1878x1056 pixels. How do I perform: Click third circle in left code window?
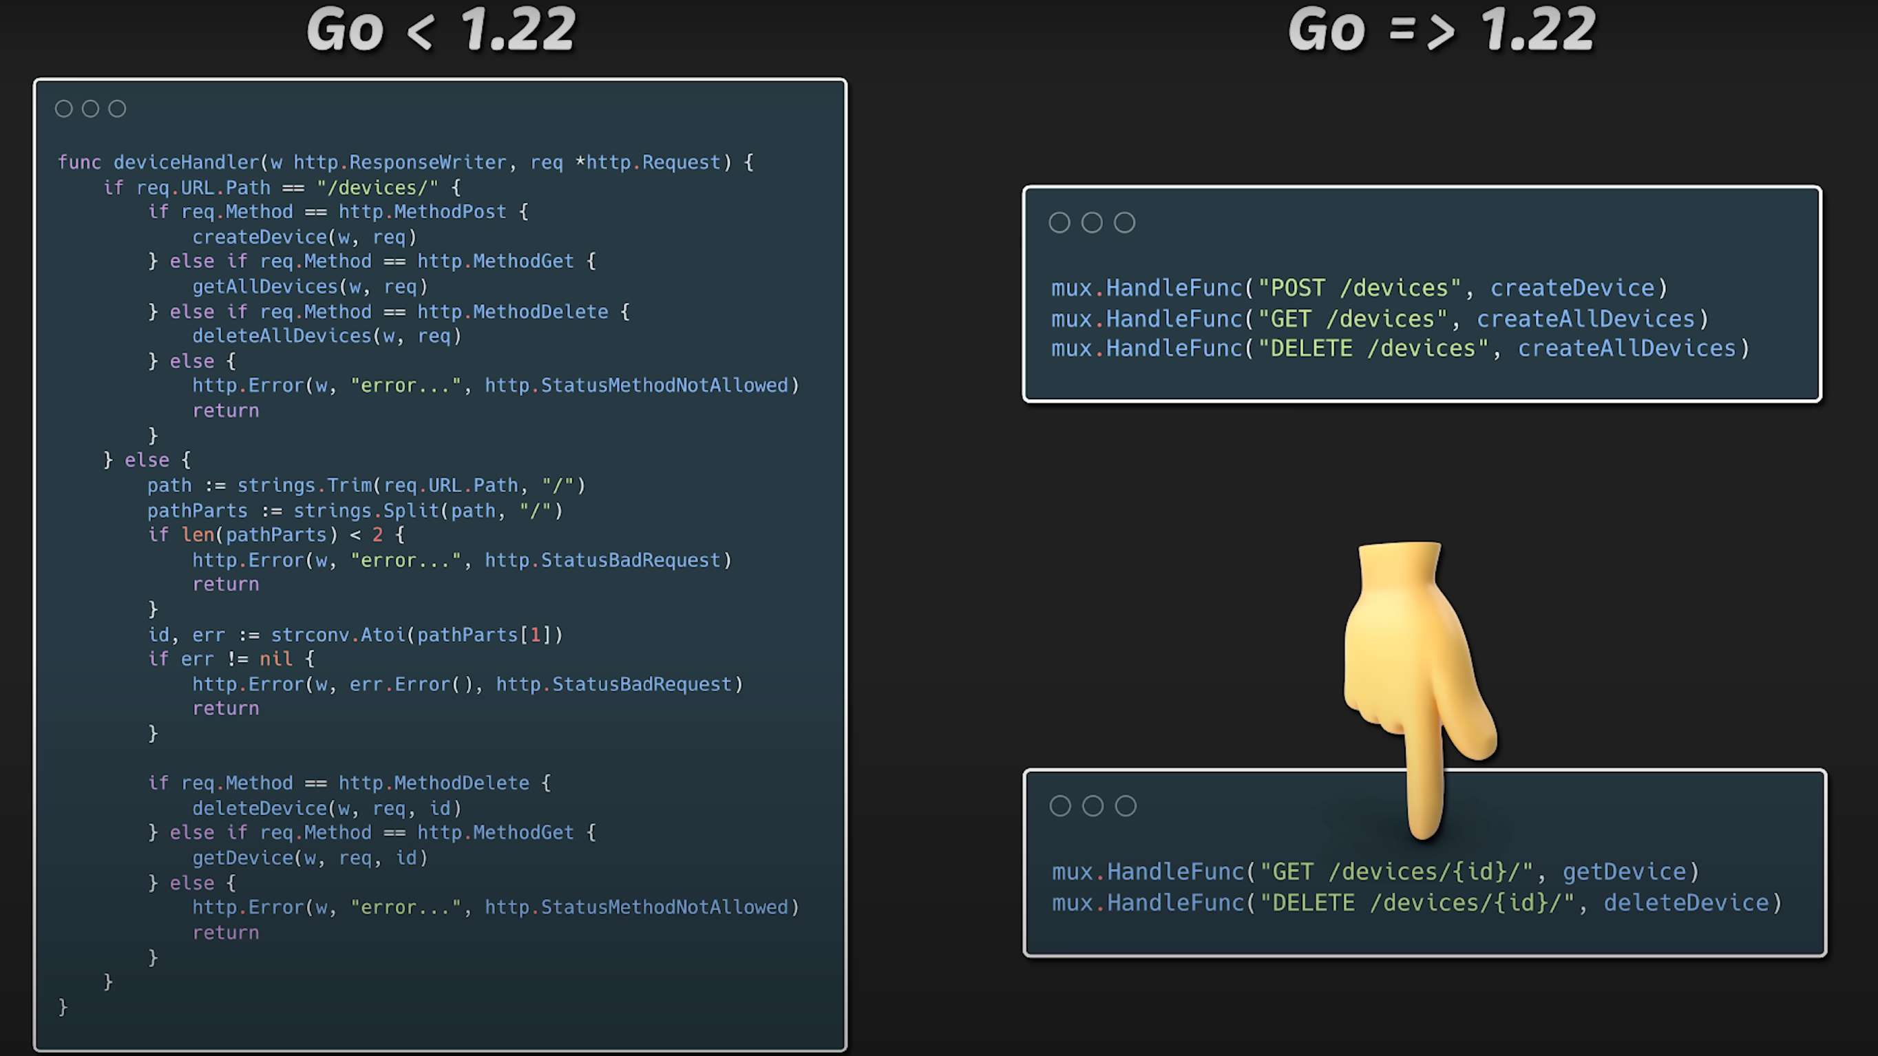pos(117,109)
